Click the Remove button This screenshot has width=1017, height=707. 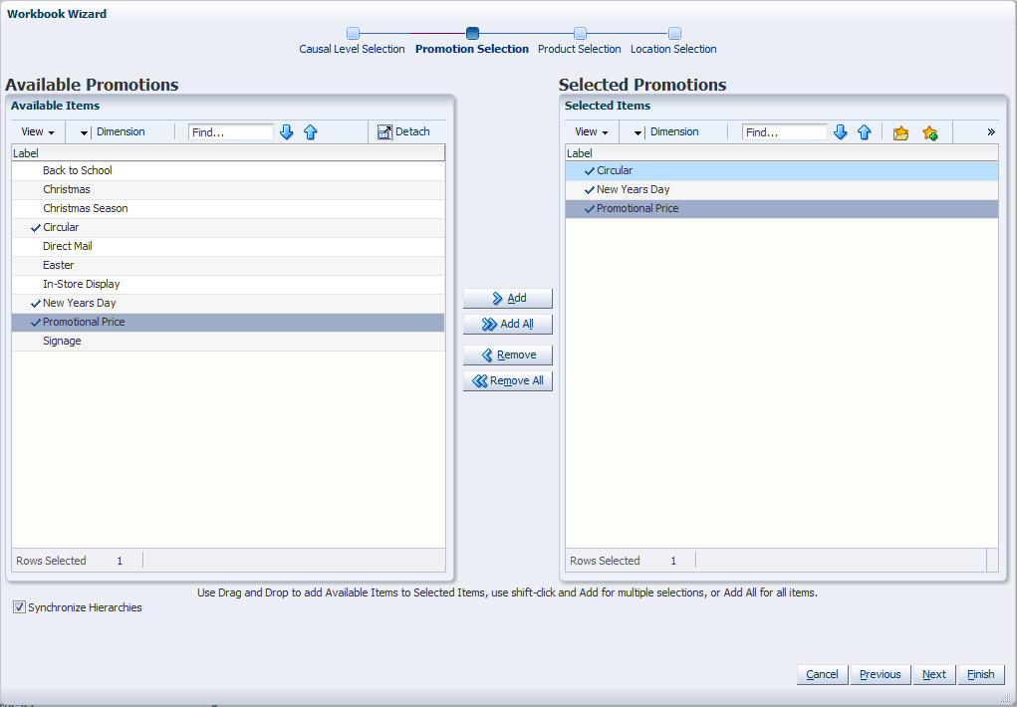tap(508, 355)
